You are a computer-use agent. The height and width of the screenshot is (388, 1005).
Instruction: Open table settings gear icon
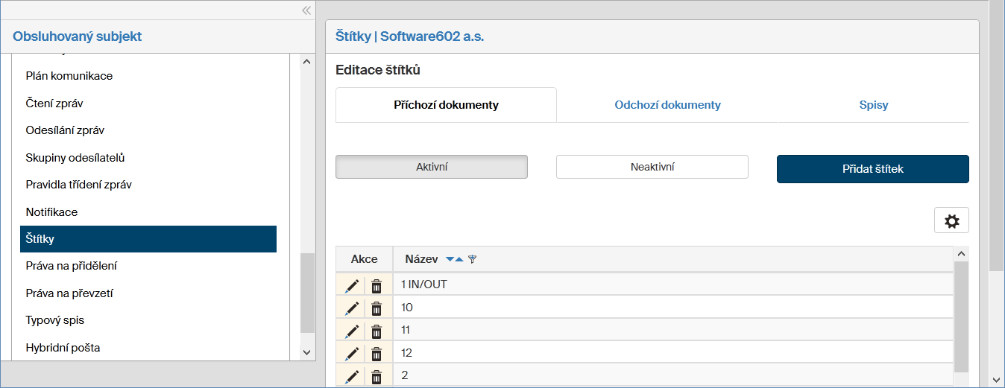click(x=951, y=221)
